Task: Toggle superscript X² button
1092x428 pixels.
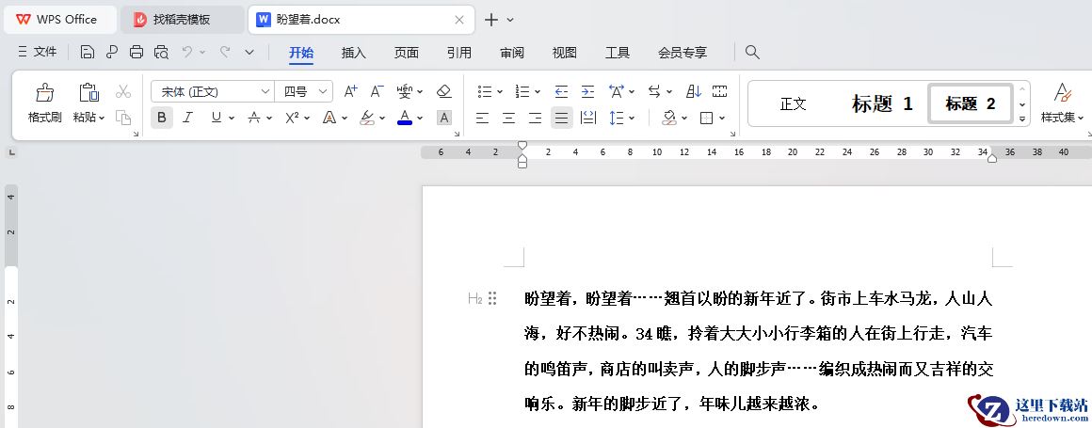Action: click(293, 118)
